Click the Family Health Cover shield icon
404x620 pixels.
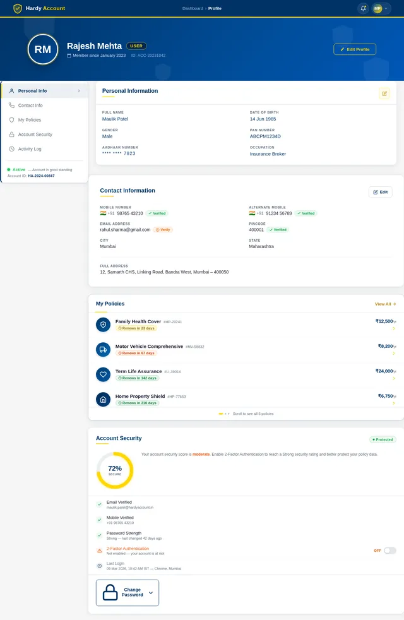pyautogui.click(x=103, y=325)
